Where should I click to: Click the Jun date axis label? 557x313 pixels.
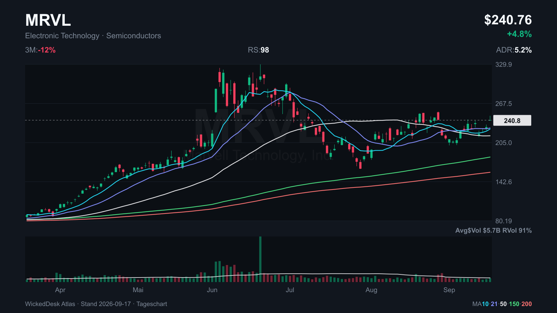[x=212, y=290]
